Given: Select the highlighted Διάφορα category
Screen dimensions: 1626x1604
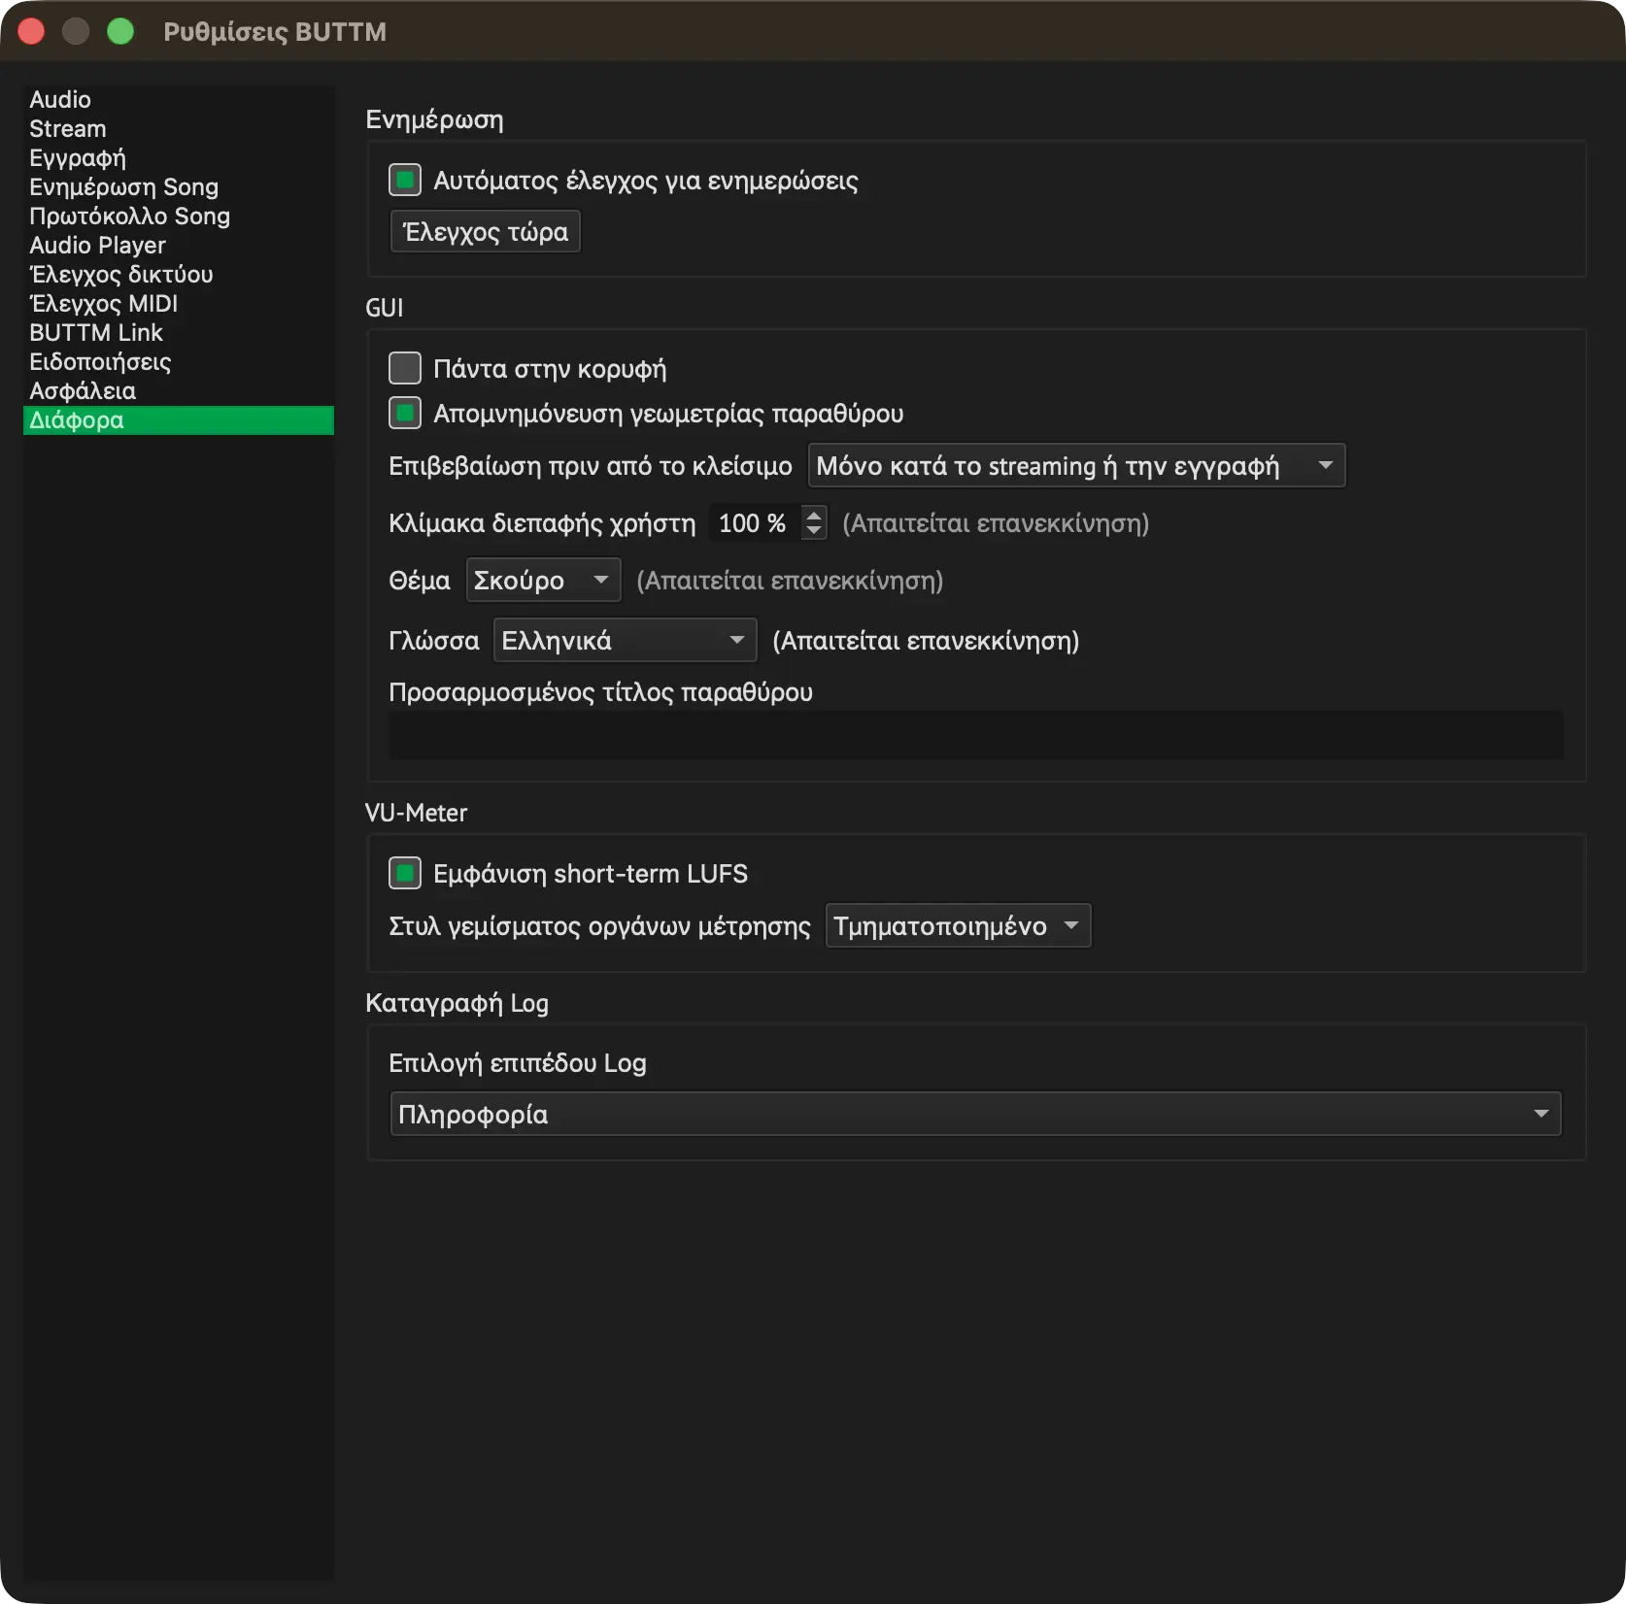Looking at the screenshot, I should 179,420.
